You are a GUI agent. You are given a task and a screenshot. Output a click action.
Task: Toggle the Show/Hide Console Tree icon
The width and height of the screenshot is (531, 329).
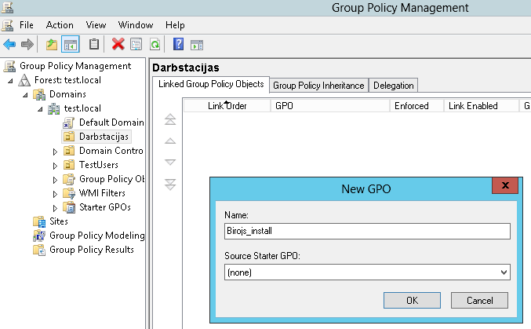point(71,45)
